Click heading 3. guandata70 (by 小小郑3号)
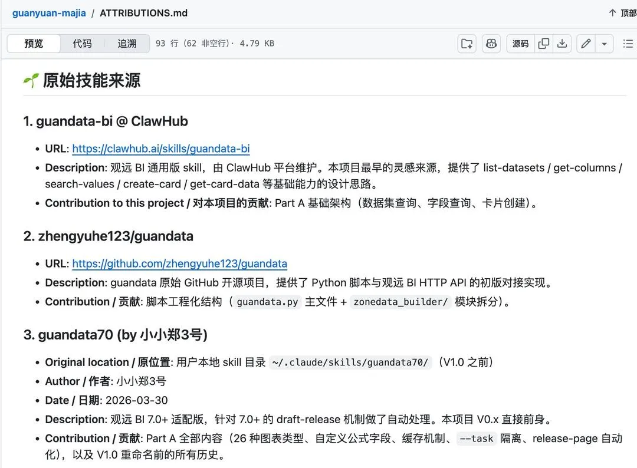 pyautogui.click(x=116, y=334)
